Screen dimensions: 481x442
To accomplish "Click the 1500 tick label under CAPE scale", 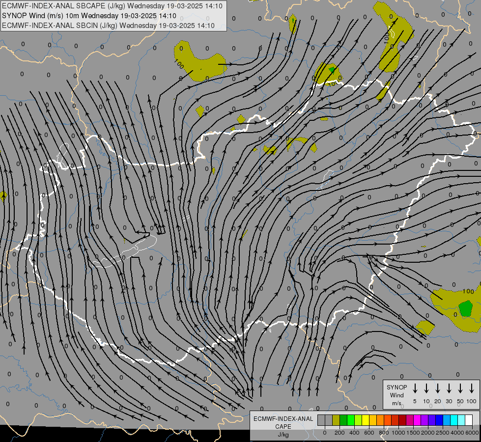I will 413,433.
